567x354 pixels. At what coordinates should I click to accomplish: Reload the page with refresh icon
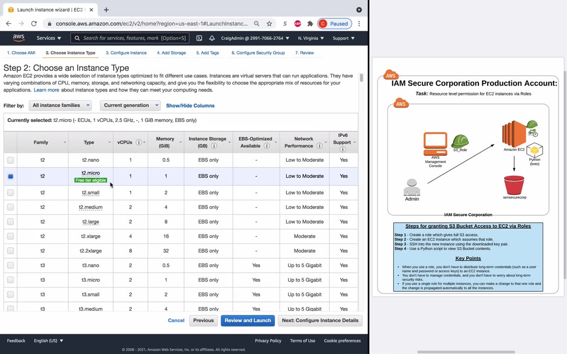tap(34, 24)
